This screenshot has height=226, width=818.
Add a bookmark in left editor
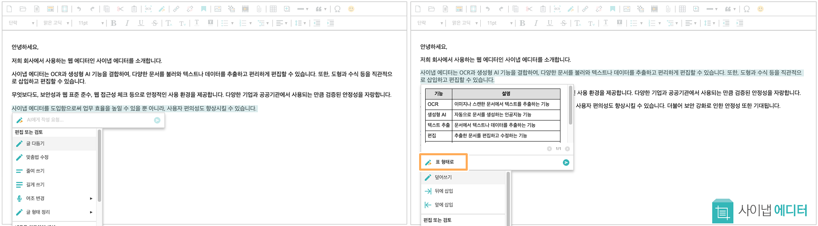(204, 9)
